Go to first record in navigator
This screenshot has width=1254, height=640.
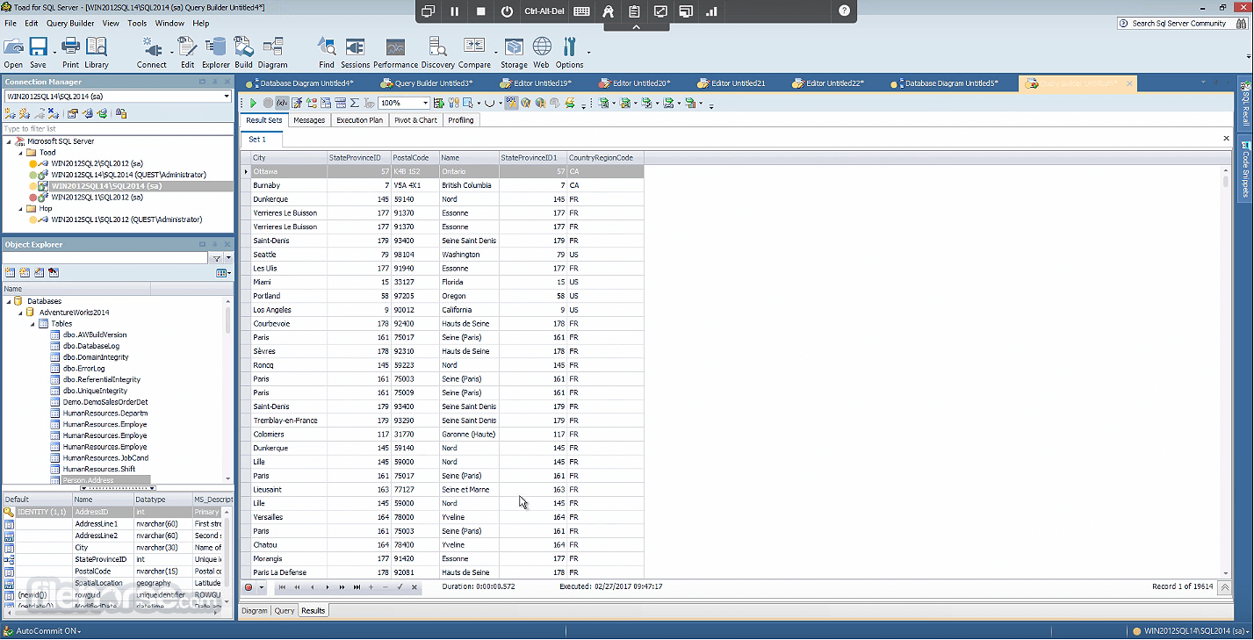pos(282,587)
